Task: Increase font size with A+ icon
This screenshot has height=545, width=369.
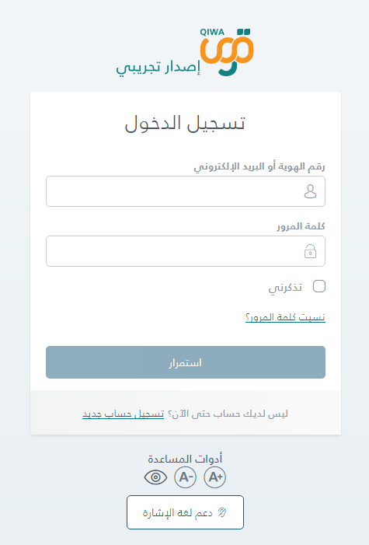Action: 214,477
